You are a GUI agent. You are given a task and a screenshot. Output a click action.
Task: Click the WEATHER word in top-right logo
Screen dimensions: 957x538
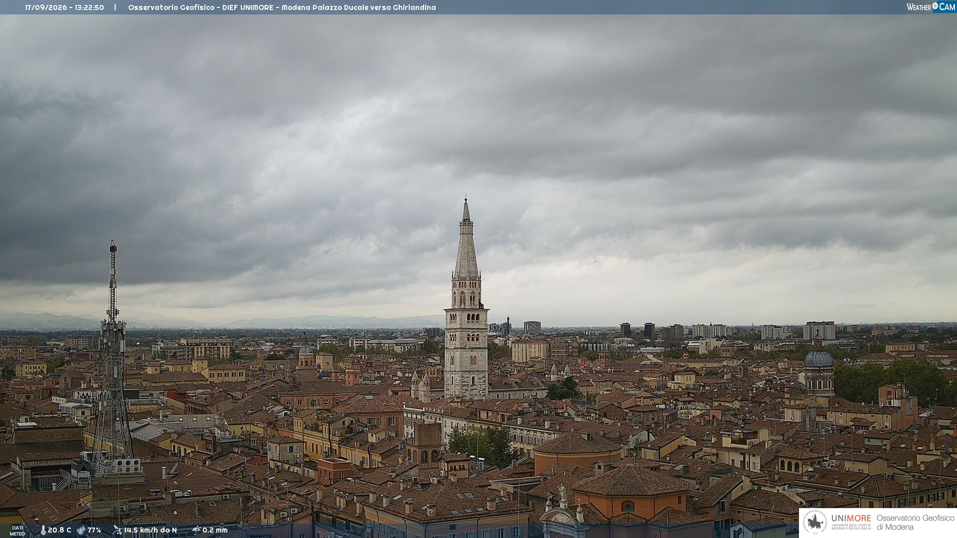pyautogui.click(x=919, y=7)
